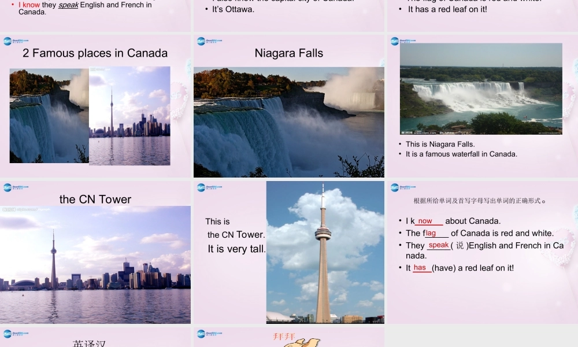Click the logo on the Famous places slide
The image size is (578, 347).
click(x=16, y=41)
